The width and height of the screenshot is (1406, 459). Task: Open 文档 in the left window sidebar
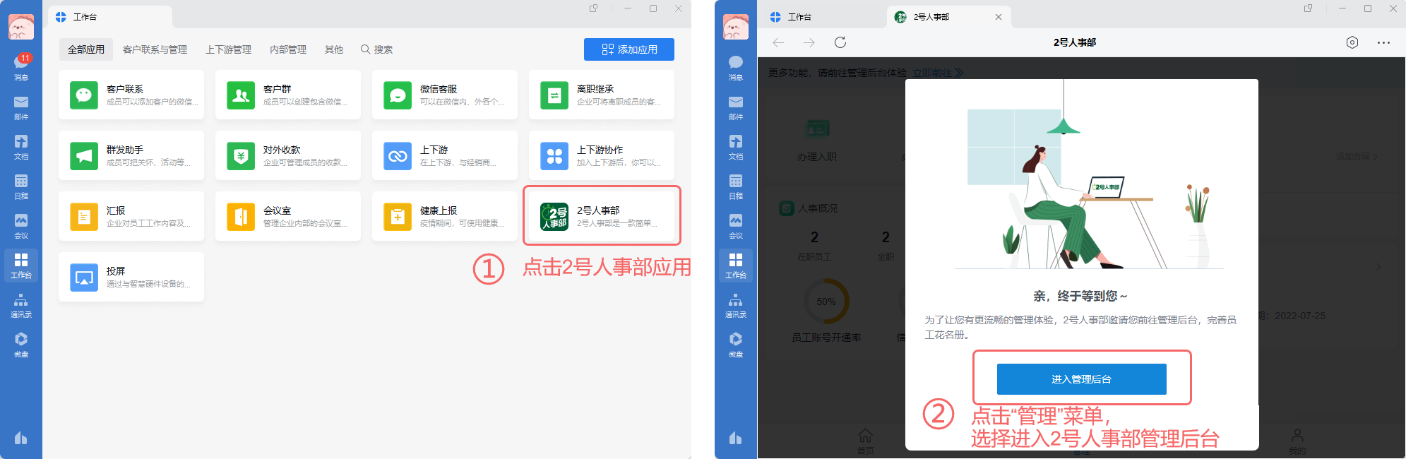click(x=21, y=147)
